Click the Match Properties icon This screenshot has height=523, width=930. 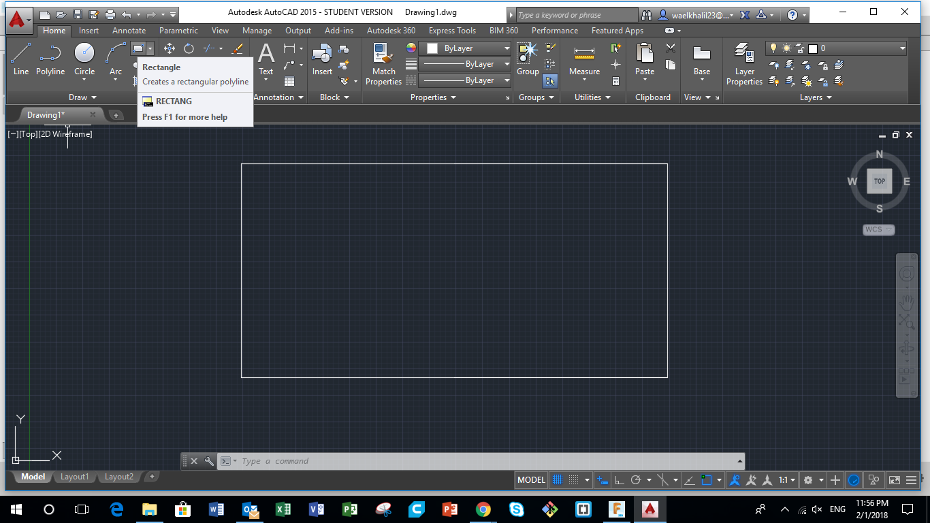point(383,64)
